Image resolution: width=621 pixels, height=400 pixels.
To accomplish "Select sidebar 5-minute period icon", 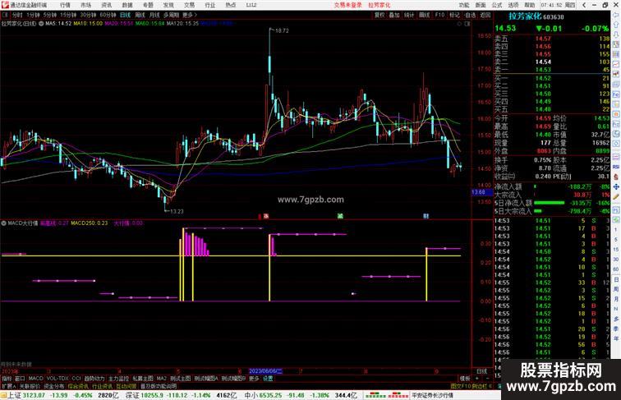I will (616, 240).
